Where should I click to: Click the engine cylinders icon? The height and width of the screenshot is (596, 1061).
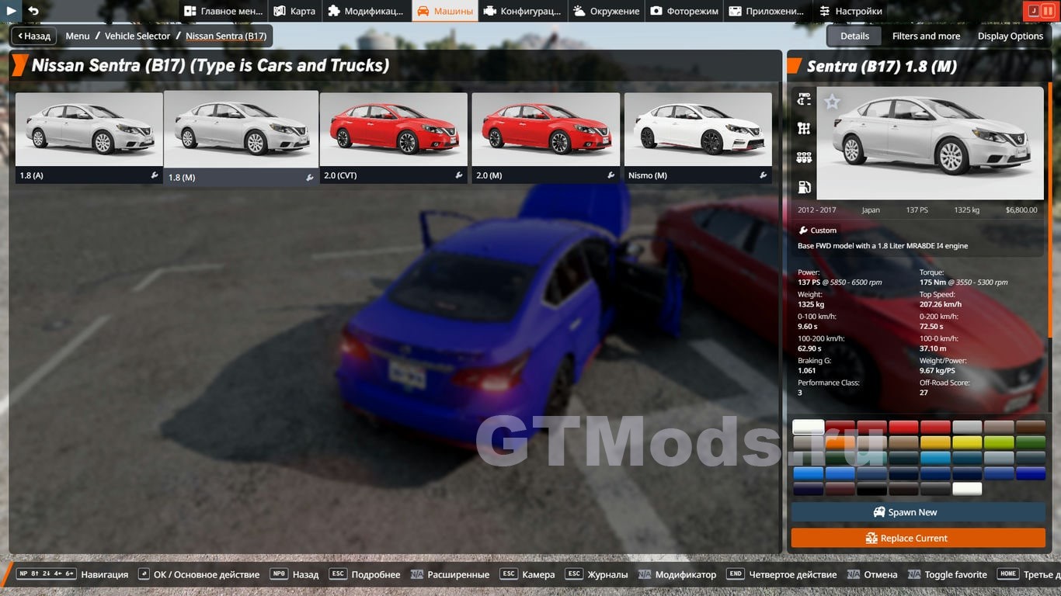point(804,158)
